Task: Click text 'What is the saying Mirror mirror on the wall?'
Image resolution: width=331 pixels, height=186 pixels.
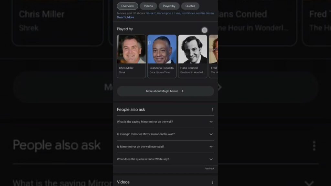Action: point(145,122)
